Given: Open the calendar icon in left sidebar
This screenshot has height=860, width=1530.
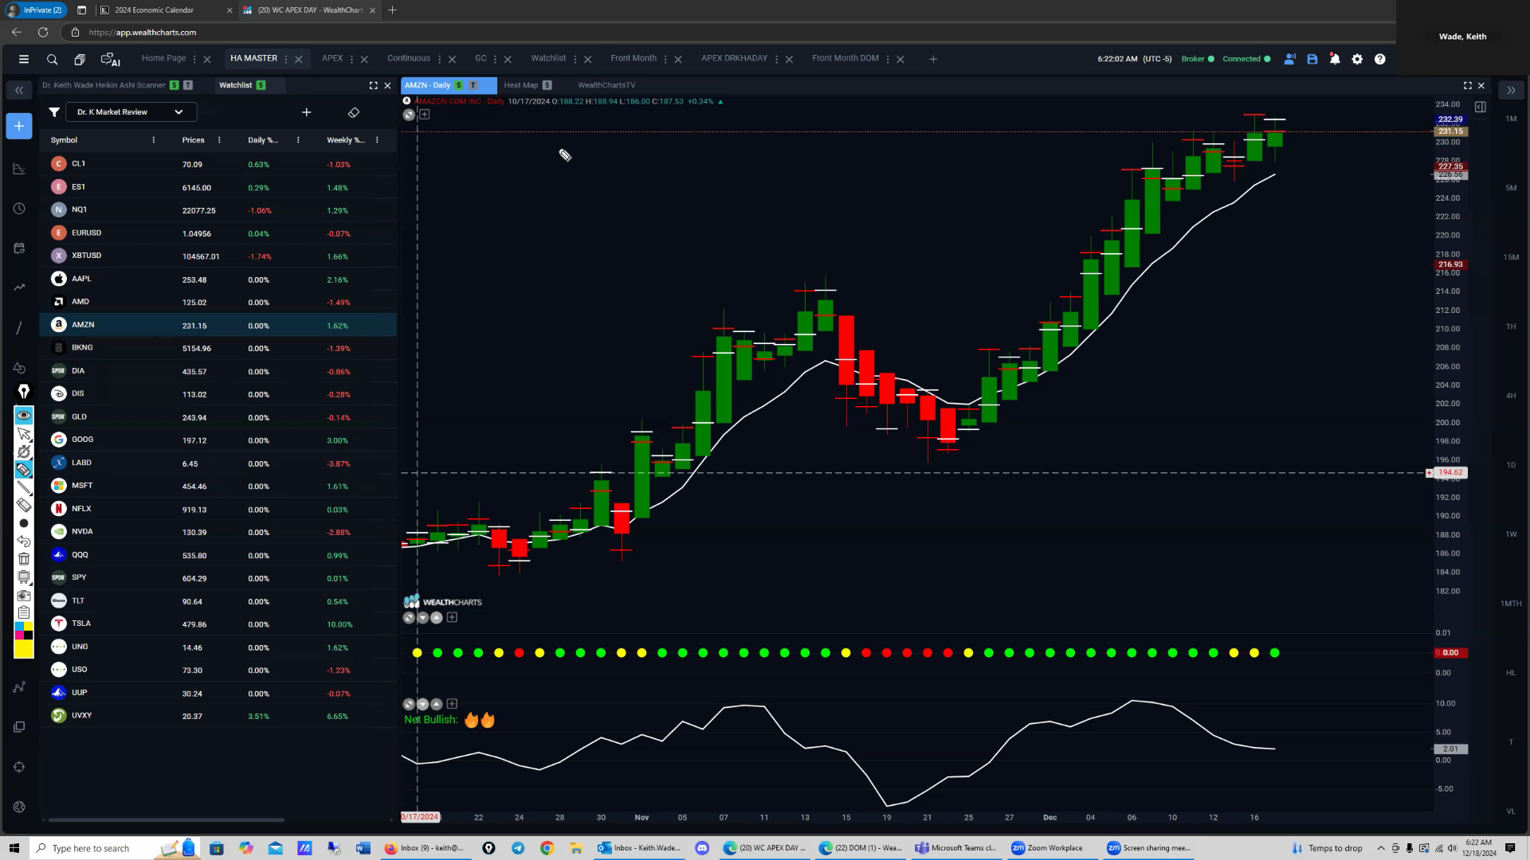Looking at the screenshot, I should pos(19,248).
